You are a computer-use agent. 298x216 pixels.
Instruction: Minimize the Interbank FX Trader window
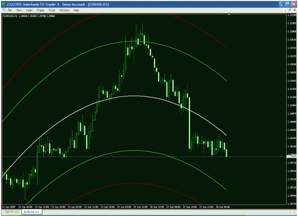282,4
